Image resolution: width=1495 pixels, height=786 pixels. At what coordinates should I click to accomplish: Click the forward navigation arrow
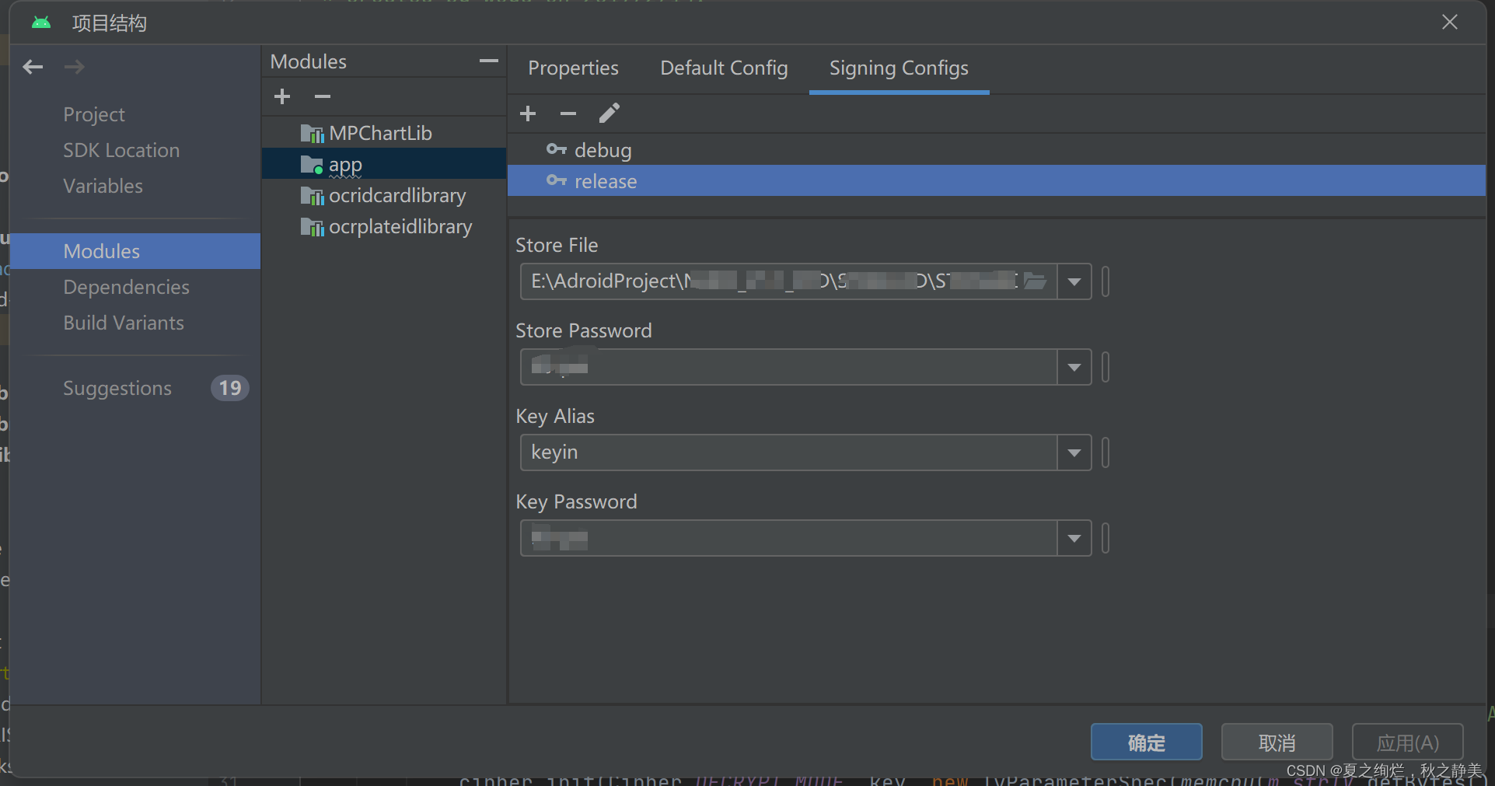tap(74, 67)
